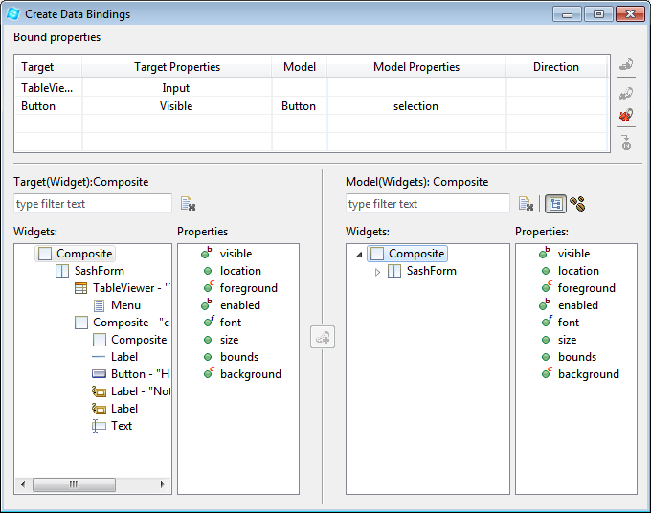
Task: Select the Text widget in Target tree
Action: click(x=121, y=426)
